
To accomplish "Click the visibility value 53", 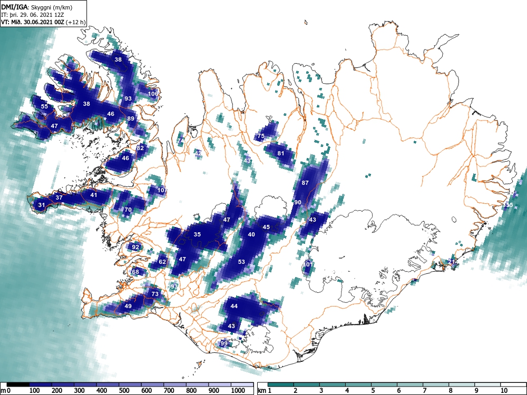I will (x=241, y=262).
